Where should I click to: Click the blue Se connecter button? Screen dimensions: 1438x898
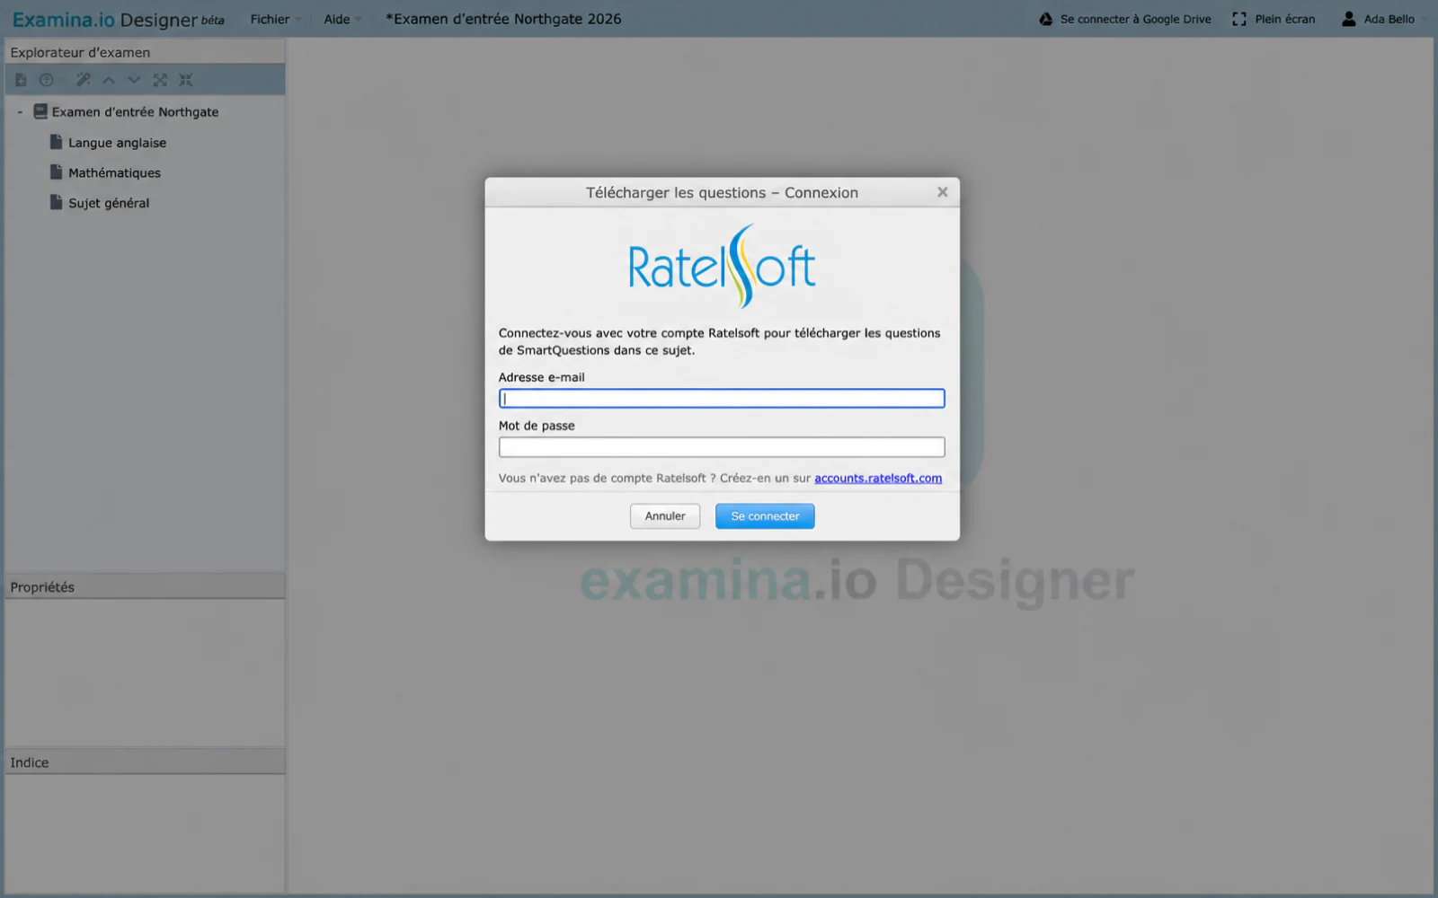pyautogui.click(x=765, y=516)
